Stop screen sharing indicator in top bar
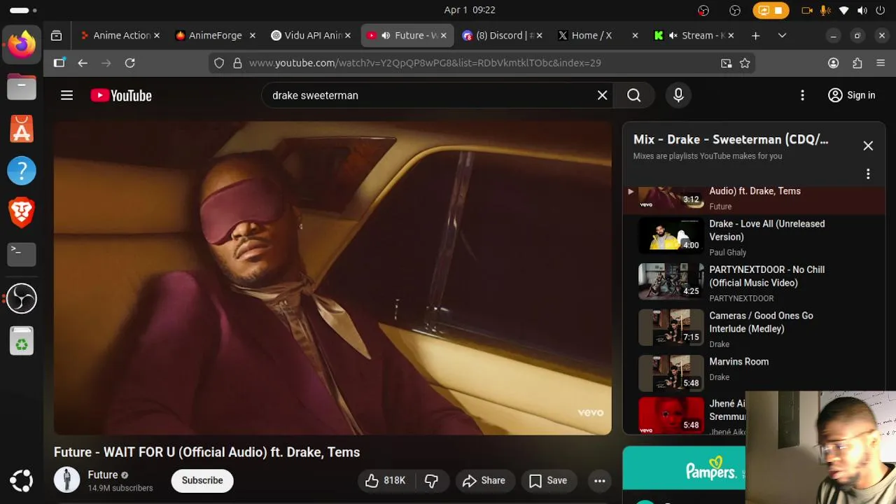 pyautogui.click(x=771, y=10)
